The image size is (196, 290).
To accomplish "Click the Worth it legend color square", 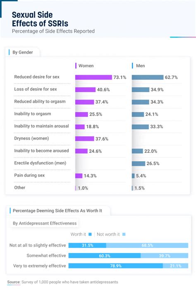I will (90, 234).
